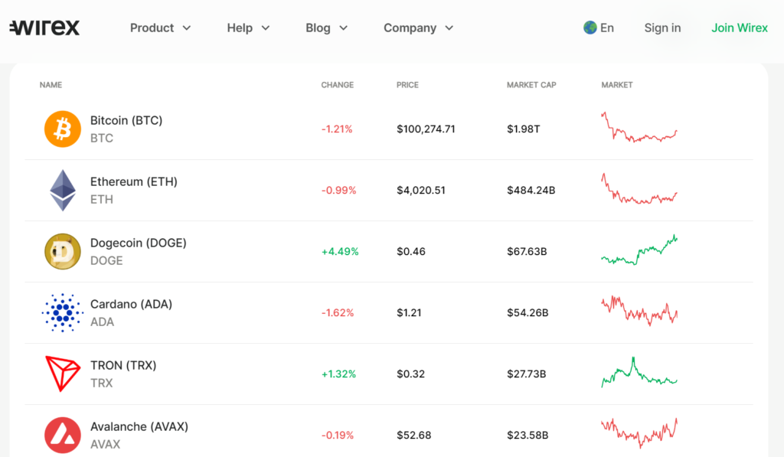Viewport: 784px width, 457px height.
Task: Click the TRON triangle icon
Action: tap(63, 374)
